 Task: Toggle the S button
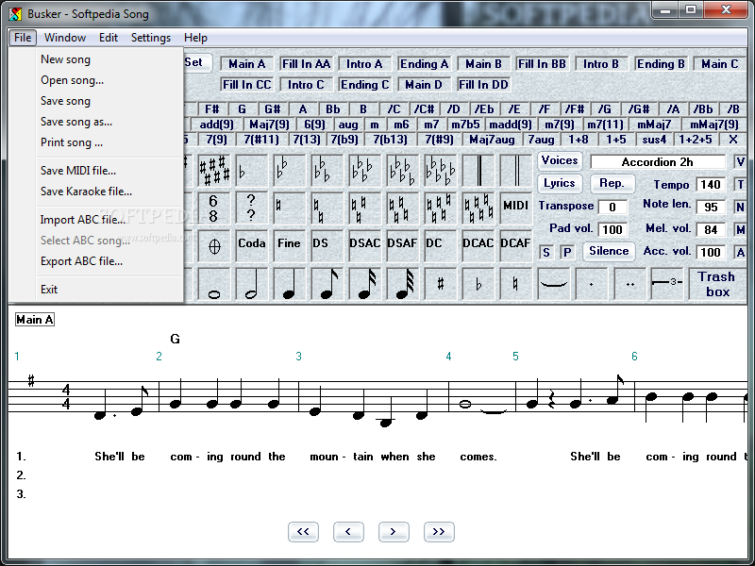click(546, 252)
